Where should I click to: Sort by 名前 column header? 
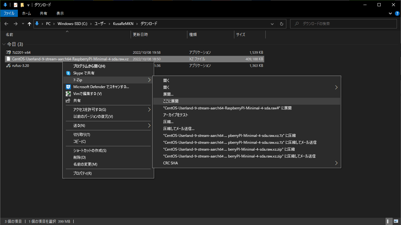(x=67, y=35)
